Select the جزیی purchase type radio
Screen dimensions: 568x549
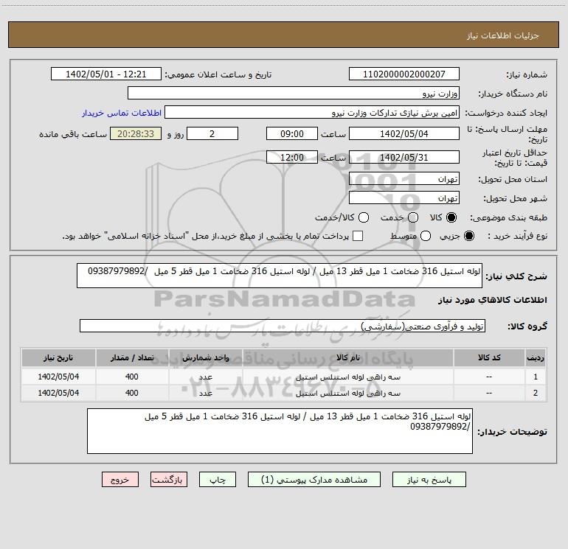tap(469, 236)
